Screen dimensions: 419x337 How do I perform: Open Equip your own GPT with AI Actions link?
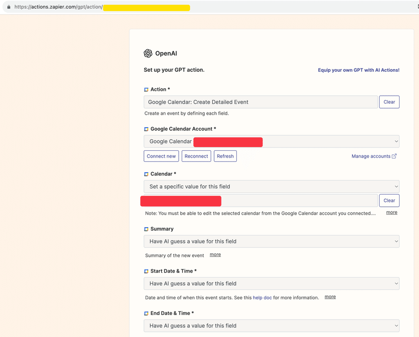click(359, 70)
